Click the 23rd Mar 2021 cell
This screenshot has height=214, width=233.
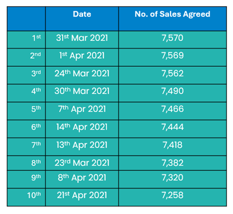point(82,163)
